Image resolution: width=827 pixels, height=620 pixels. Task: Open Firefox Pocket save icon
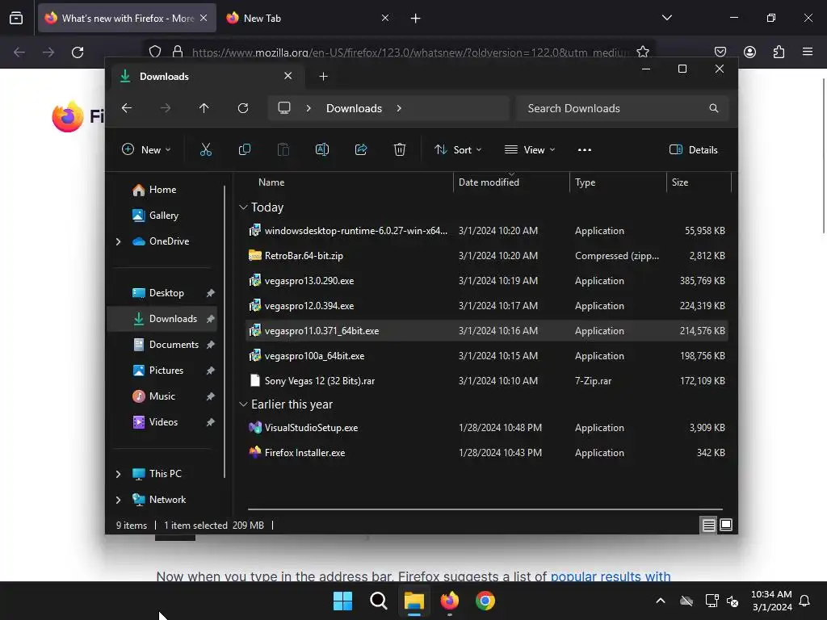coord(720,52)
